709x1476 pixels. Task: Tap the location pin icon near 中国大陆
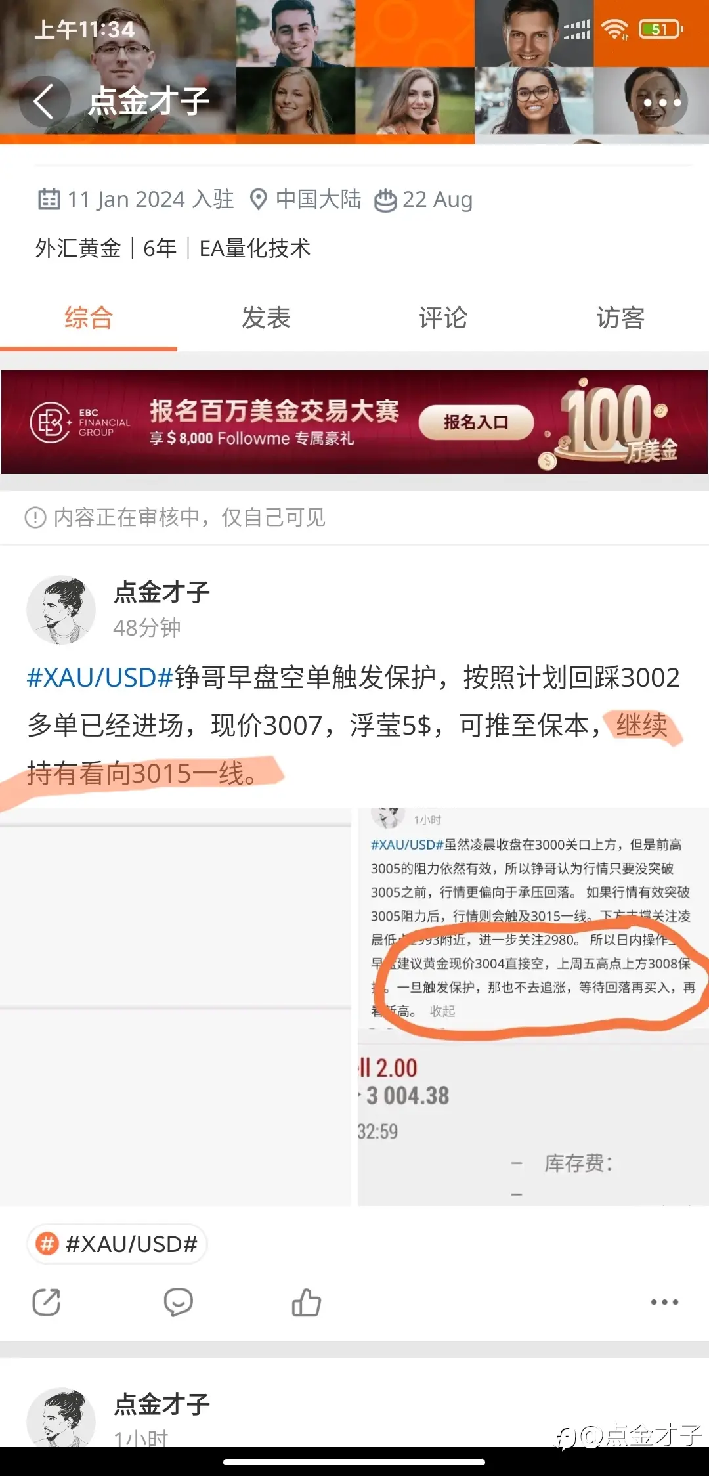coord(259,200)
